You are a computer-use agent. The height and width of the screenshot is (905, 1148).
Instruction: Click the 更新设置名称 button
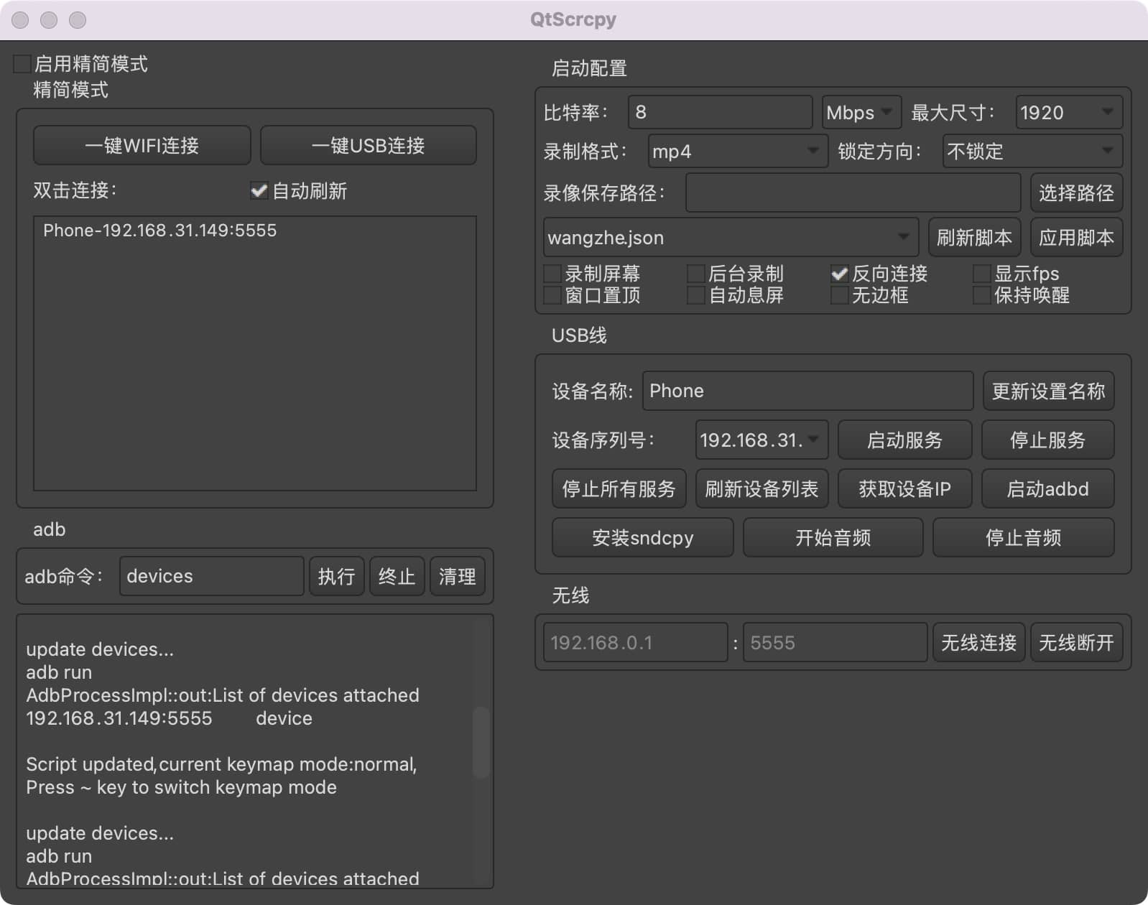(1048, 391)
